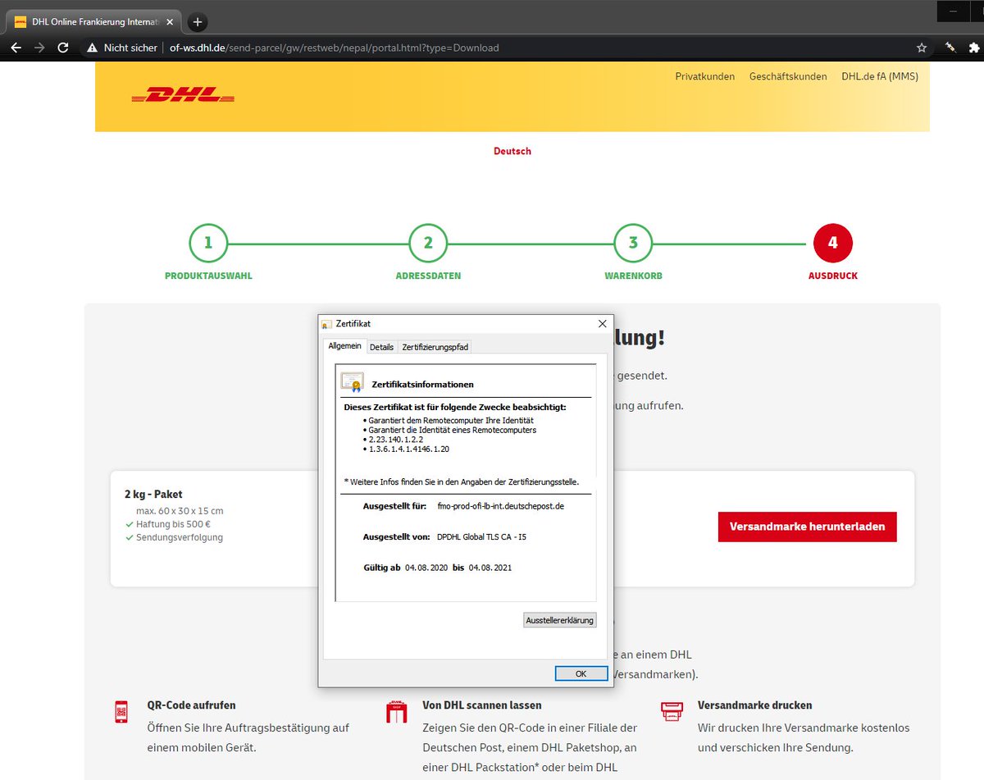The width and height of the screenshot is (984, 780).
Task: Click 'fmo-prod-ofi-lb-int.deutschepost.de' issued-to value
Action: coord(501,506)
